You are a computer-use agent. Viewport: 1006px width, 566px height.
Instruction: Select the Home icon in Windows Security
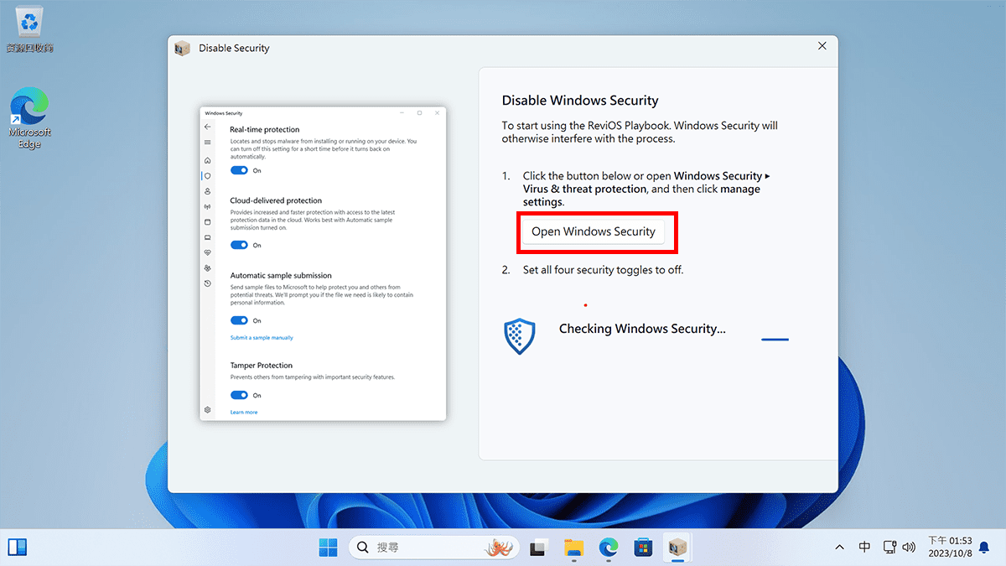pos(207,159)
